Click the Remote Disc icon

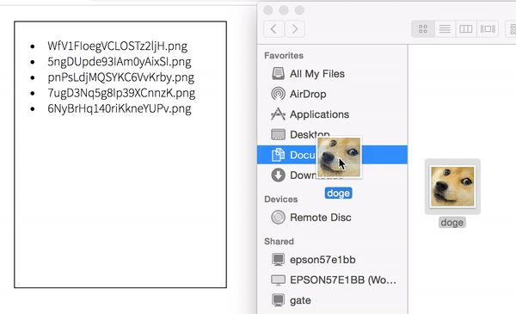278,218
